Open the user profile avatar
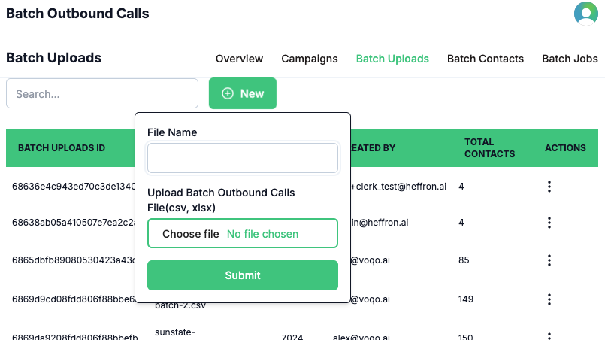Screen dimensions: 605x340 [x=585, y=14]
